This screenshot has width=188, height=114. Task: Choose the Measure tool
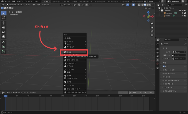pyautogui.click(x=4, y=47)
